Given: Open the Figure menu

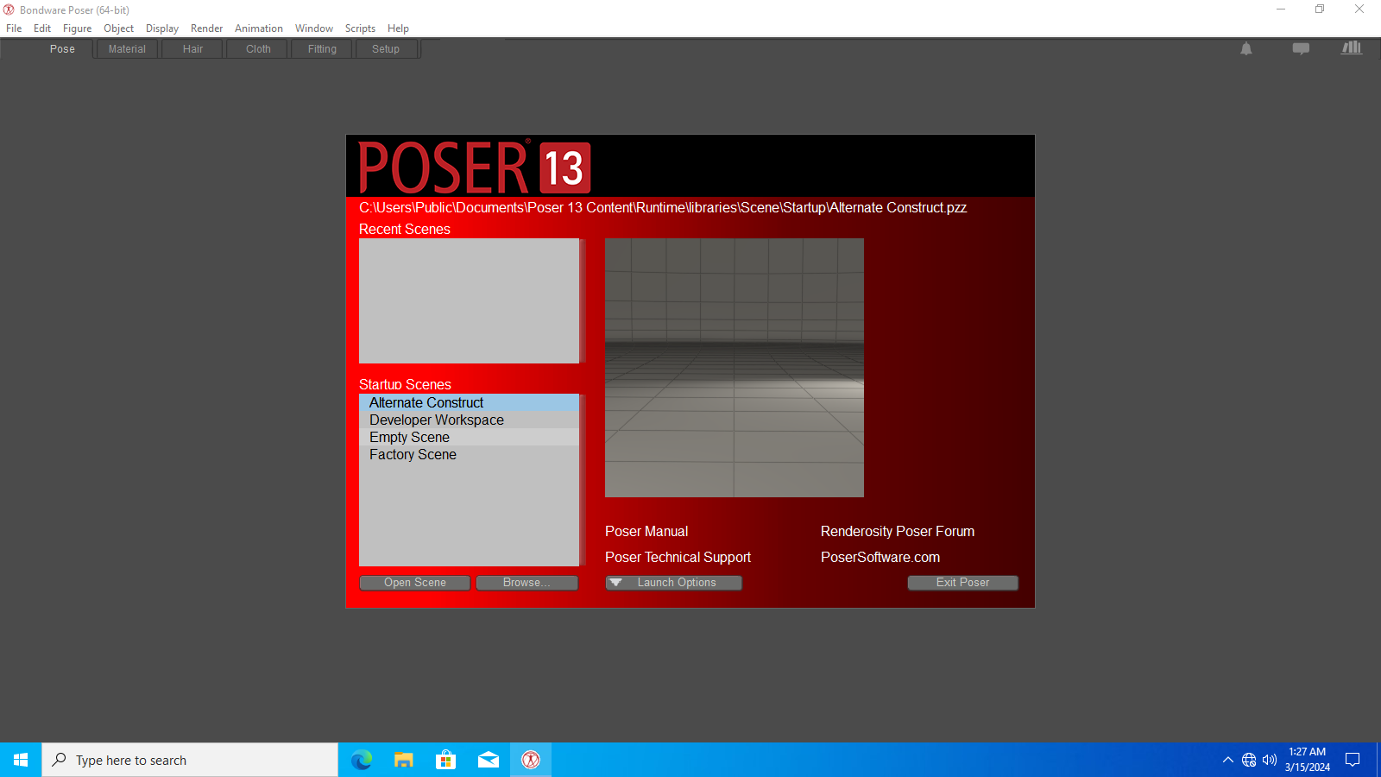Looking at the screenshot, I should tap(77, 28).
